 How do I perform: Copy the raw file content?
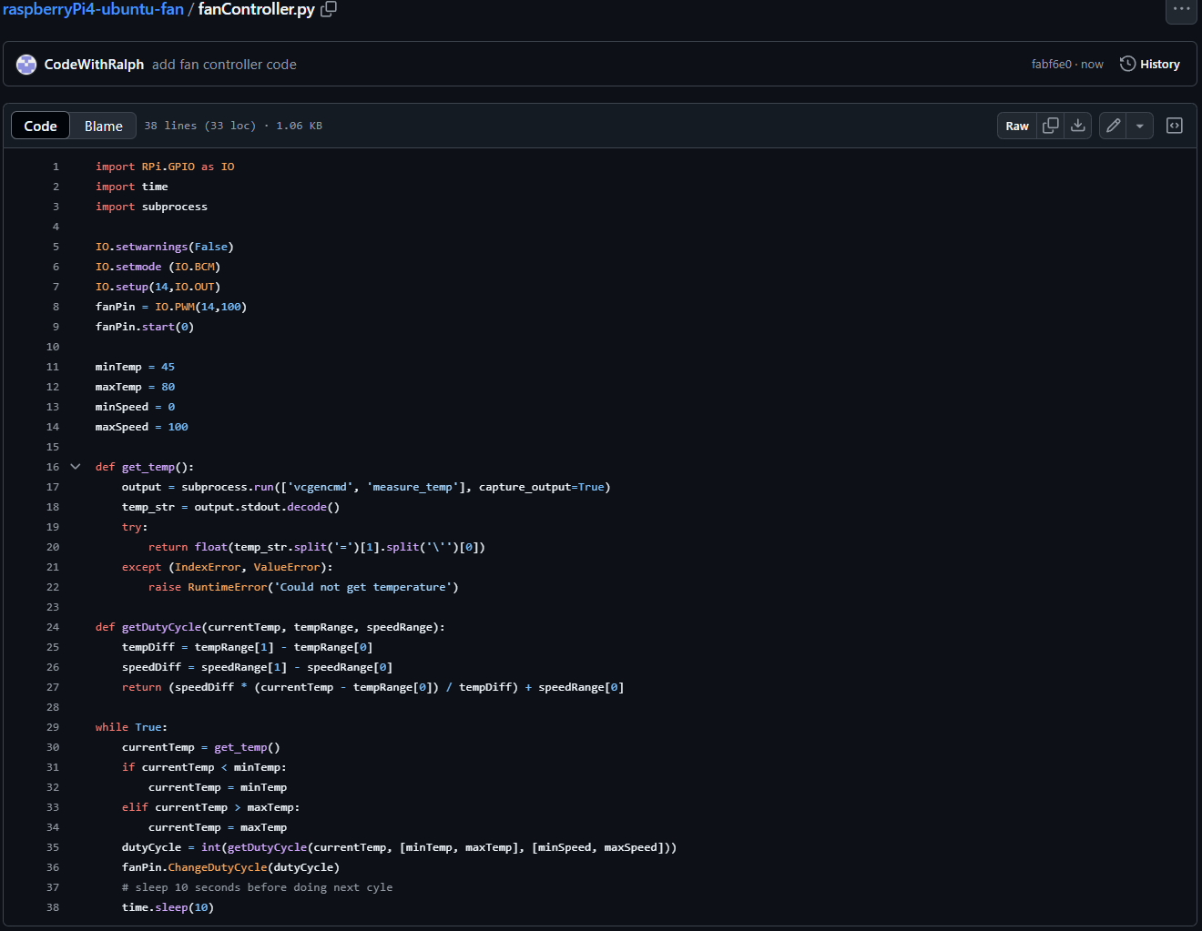1051,126
